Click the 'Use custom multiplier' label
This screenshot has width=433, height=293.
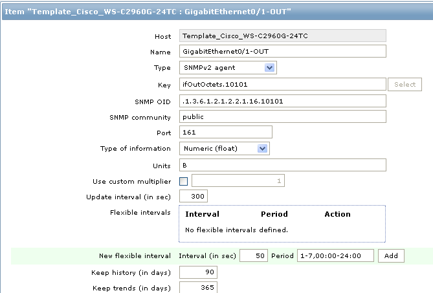[x=132, y=182]
